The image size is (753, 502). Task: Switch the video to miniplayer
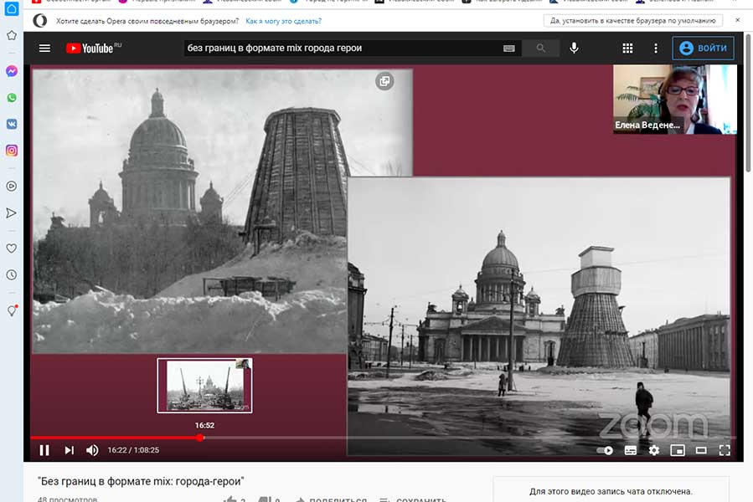tap(678, 450)
